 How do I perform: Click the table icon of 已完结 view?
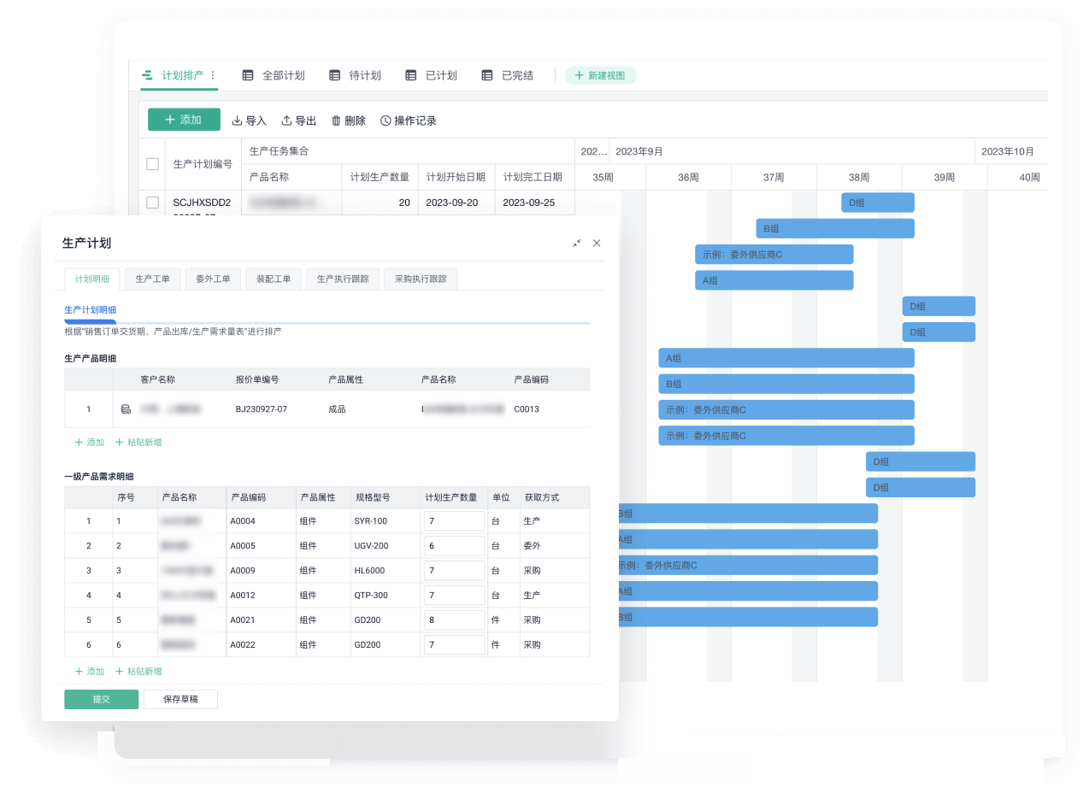tap(487, 75)
